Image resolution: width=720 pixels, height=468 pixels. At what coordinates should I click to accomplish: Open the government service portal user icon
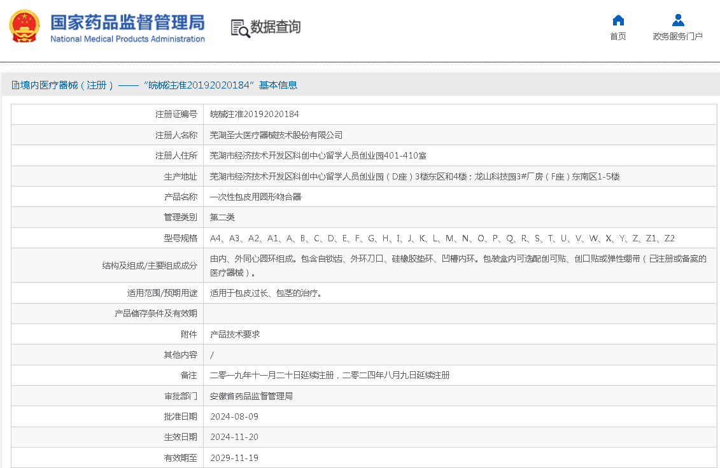click(x=678, y=20)
